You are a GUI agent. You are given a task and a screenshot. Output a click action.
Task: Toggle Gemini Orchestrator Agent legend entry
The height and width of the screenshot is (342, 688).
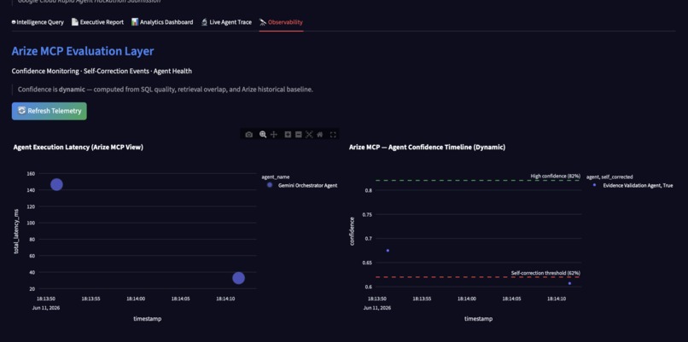[x=302, y=185]
